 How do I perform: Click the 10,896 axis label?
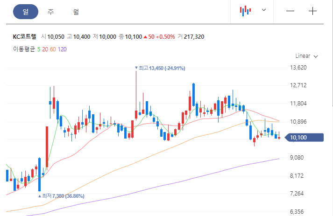298,122
